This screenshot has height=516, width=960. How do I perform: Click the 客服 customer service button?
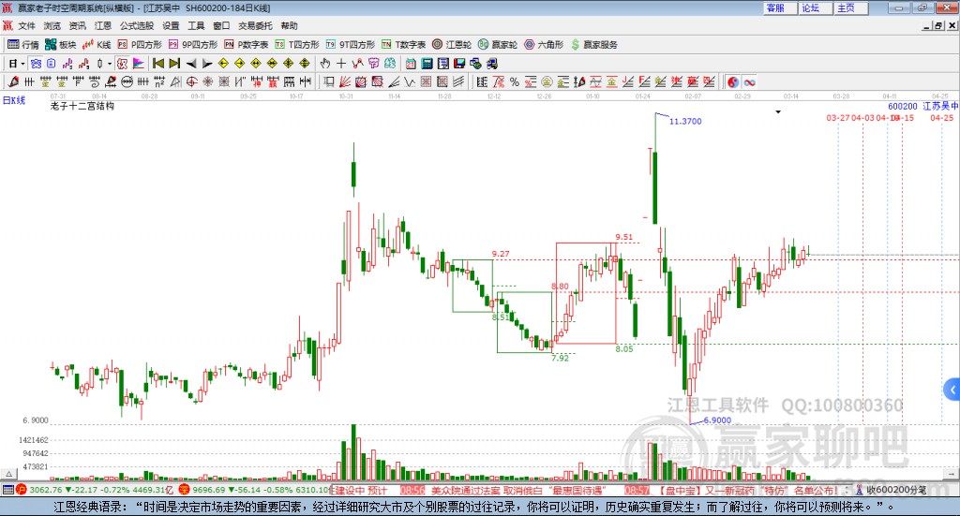tap(781, 7)
